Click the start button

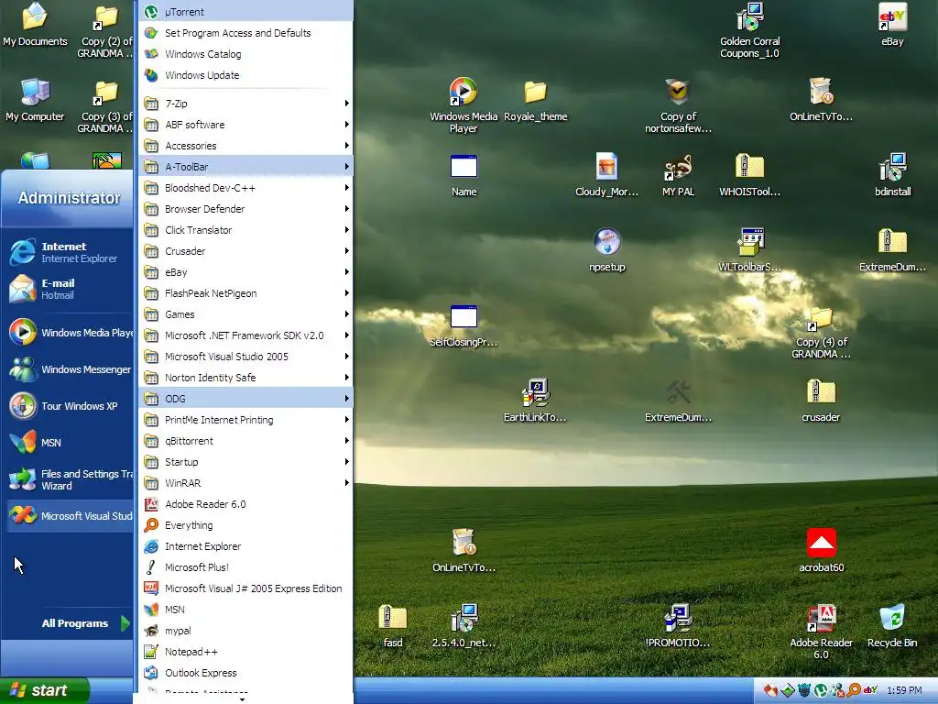44,690
